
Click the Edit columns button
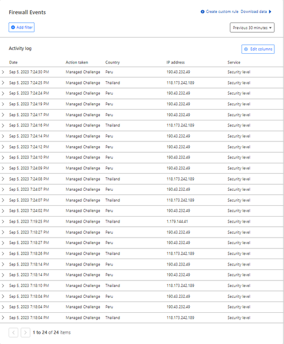[258, 49]
